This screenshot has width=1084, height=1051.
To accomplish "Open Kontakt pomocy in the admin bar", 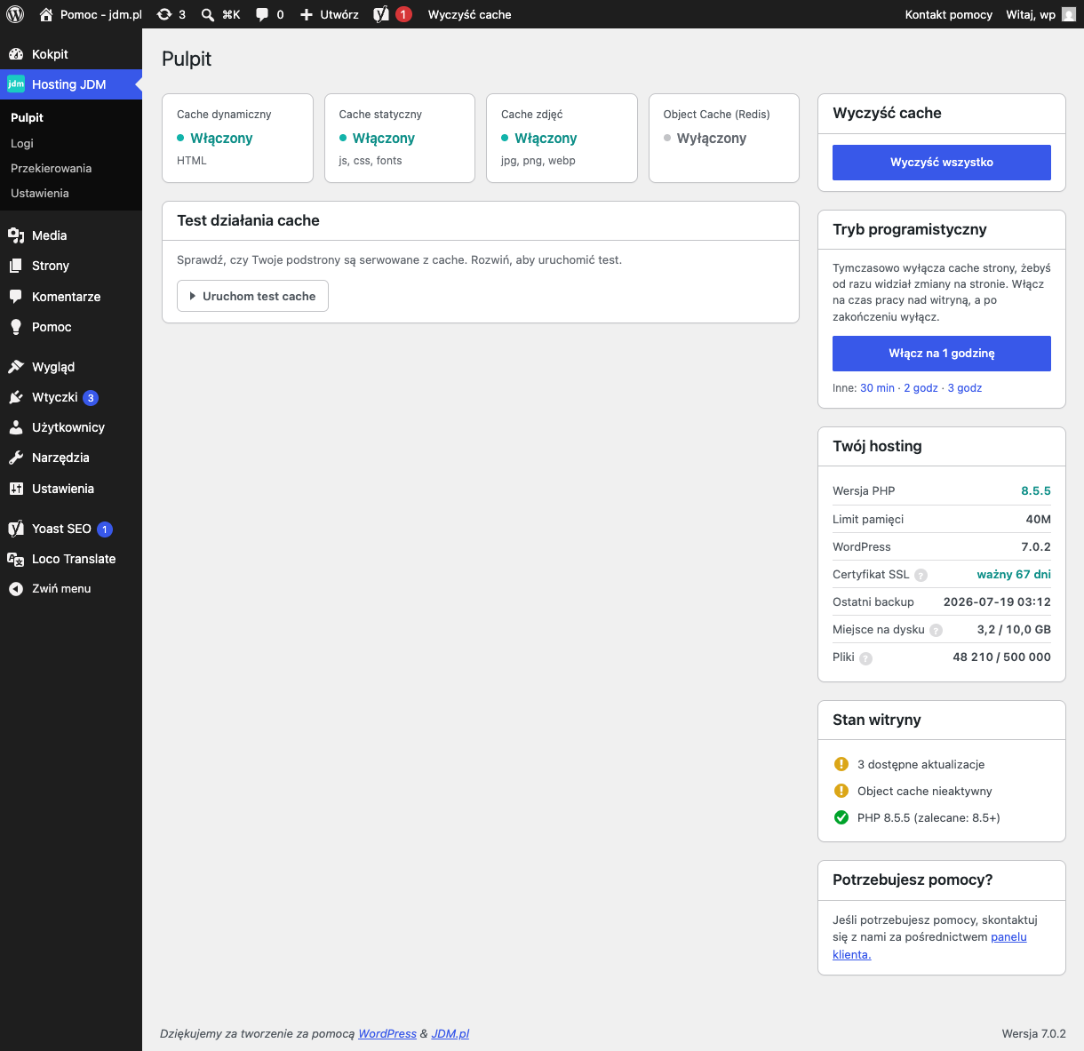I will (x=948, y=14).
